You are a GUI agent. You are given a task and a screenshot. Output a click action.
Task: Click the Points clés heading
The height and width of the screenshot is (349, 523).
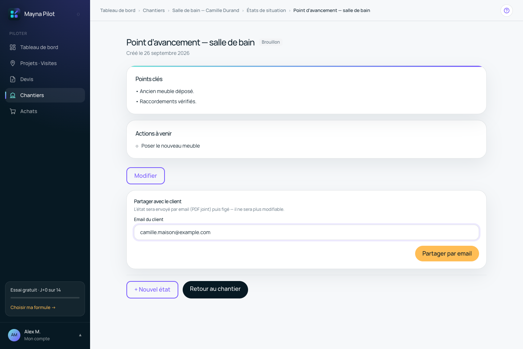point(149,79)
